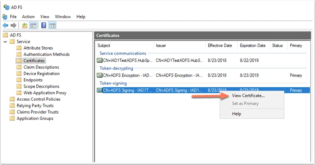
Task: Select the Relying Party Trusts tree item
Action: pyautogui.click(x=35, y=106)
